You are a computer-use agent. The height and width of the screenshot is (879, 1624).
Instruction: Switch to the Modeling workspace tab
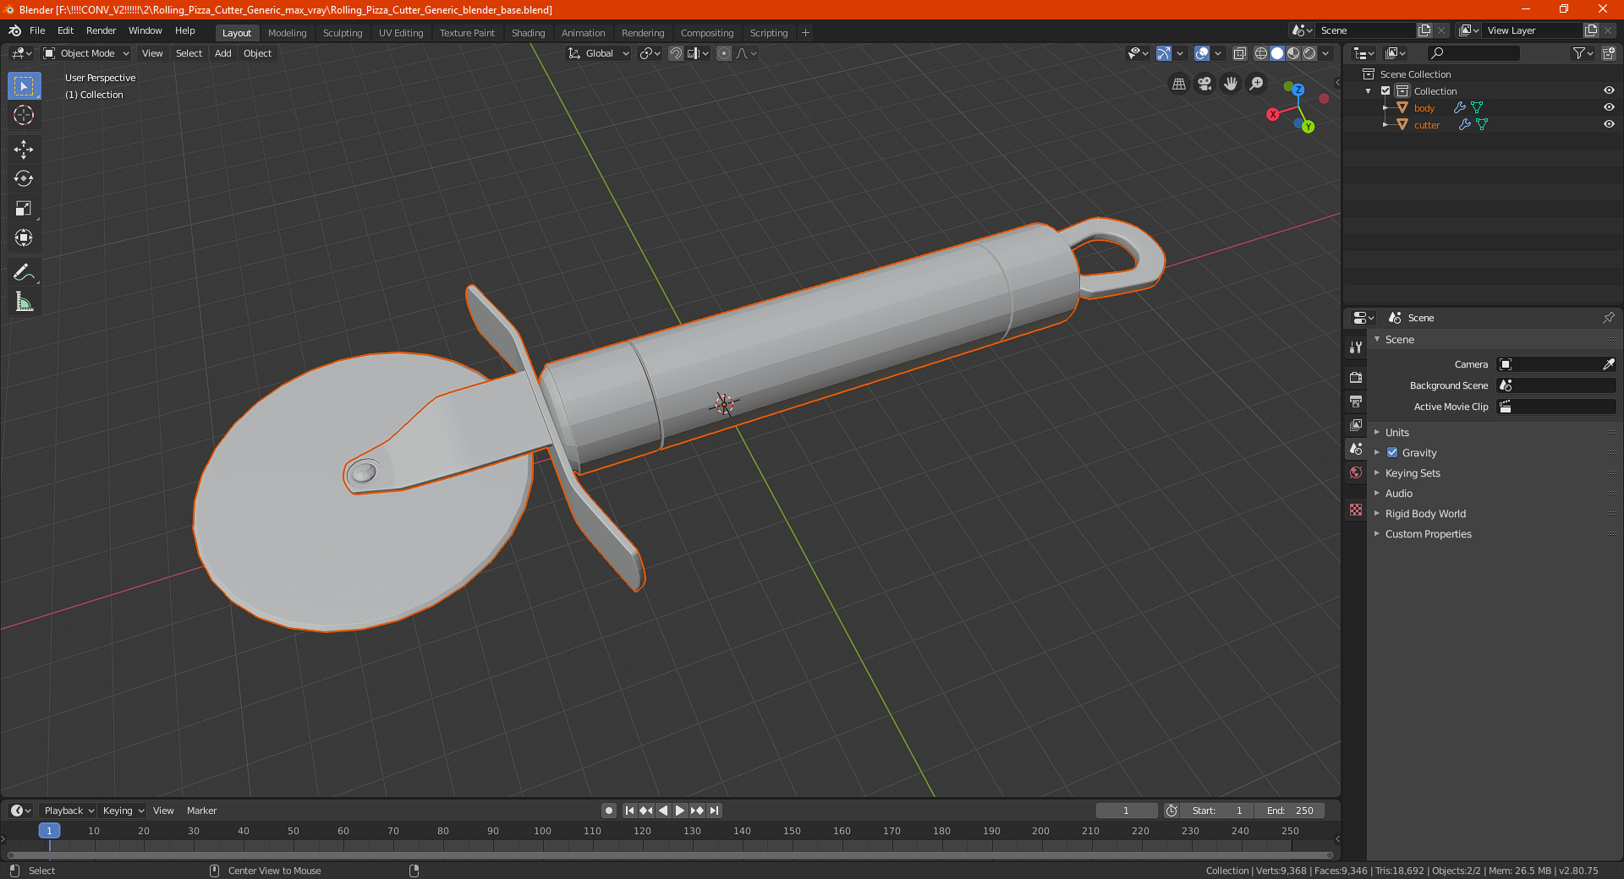pos(287,33)
